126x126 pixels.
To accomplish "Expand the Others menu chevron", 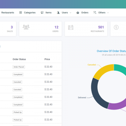I will [108, 13].
